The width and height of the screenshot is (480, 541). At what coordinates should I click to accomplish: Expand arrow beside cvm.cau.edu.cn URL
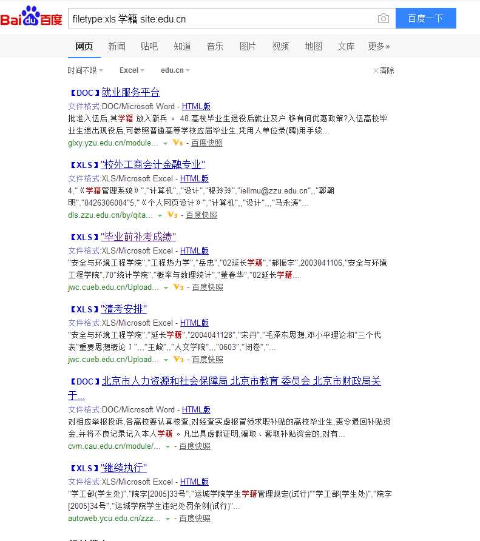pos(168,446)
